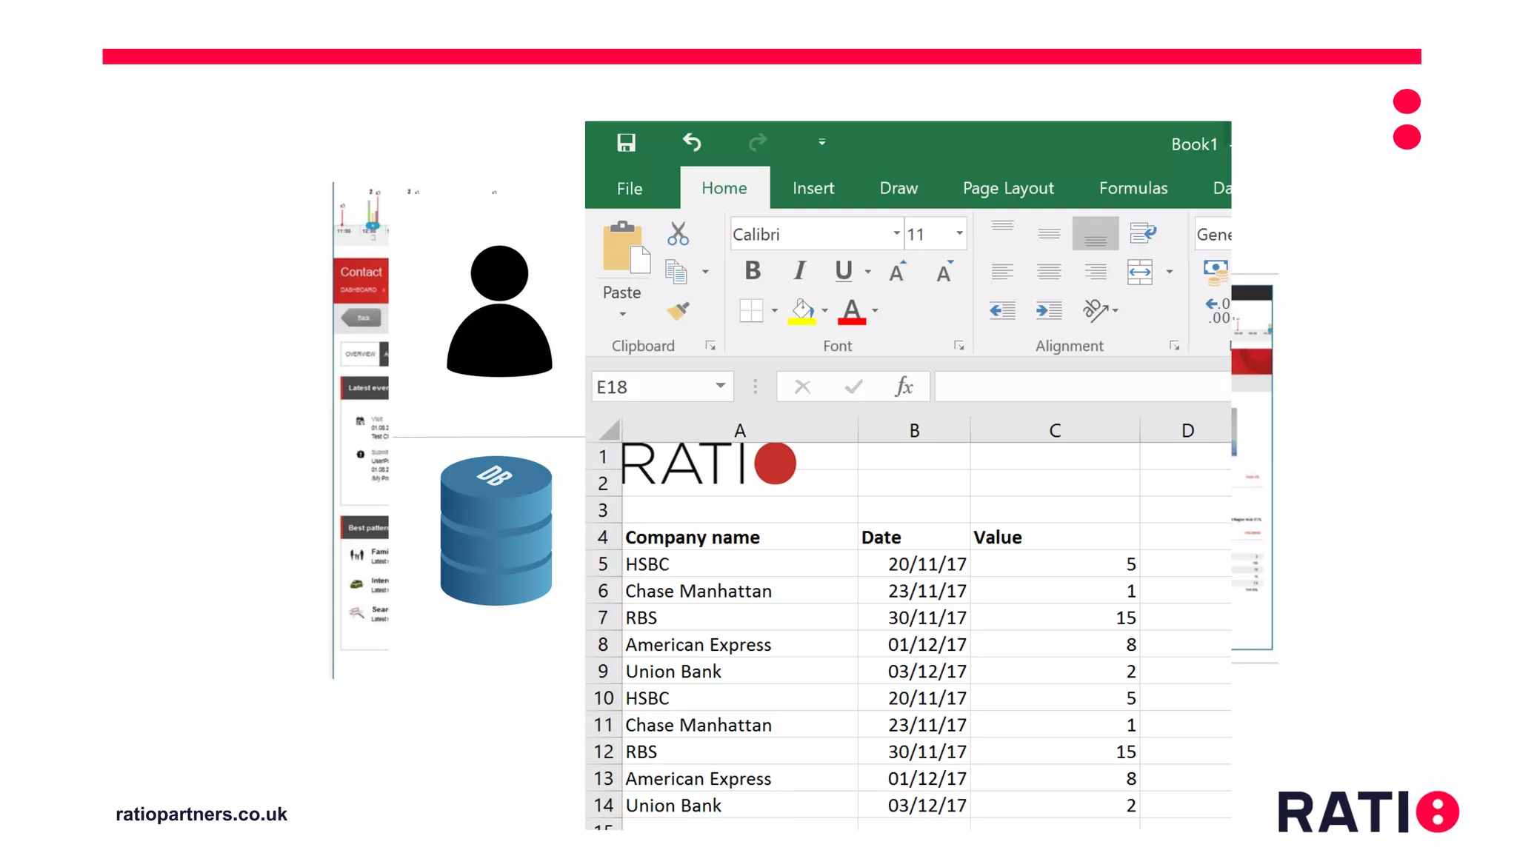Click the Increase Font Size icon

pos(898,272)
